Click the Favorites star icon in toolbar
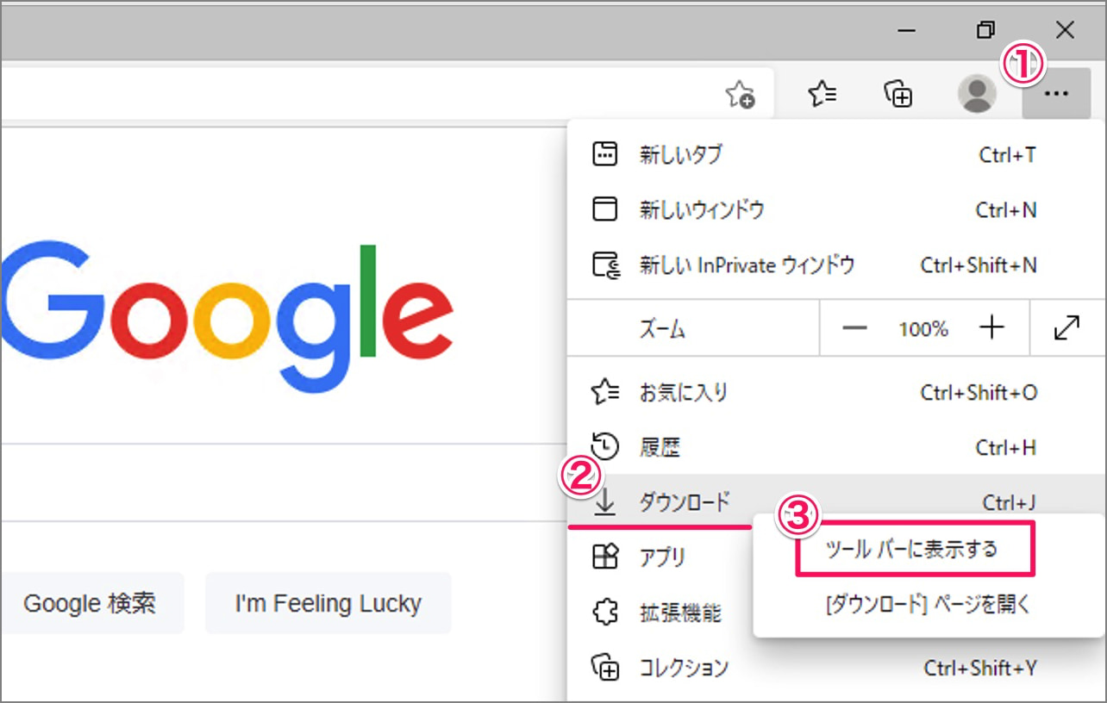Viewport: 1107px width, 703px height. (822, 93)
